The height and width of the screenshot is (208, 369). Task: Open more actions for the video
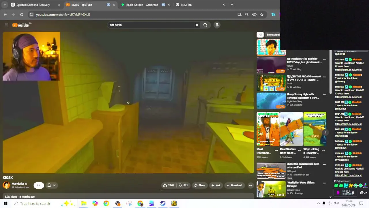pyautogui.click(x=251, y=185)
